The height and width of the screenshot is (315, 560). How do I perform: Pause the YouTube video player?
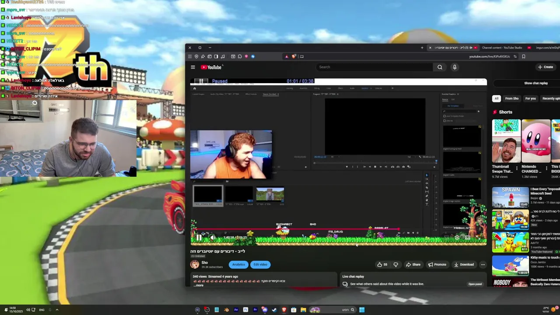pos(199,238)
